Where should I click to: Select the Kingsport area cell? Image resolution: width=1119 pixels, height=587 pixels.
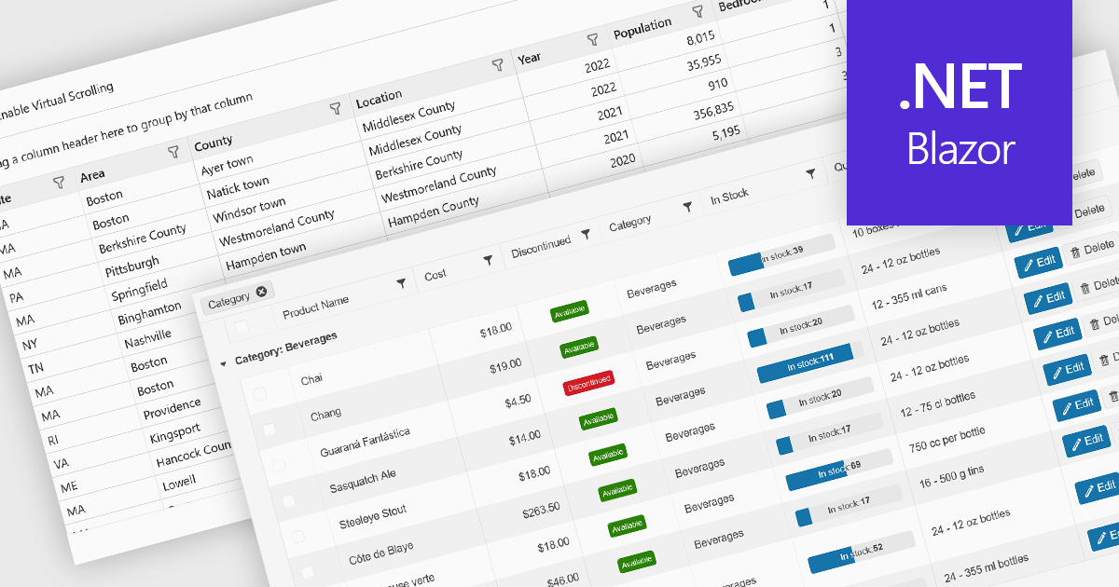(x=173, y=432)
